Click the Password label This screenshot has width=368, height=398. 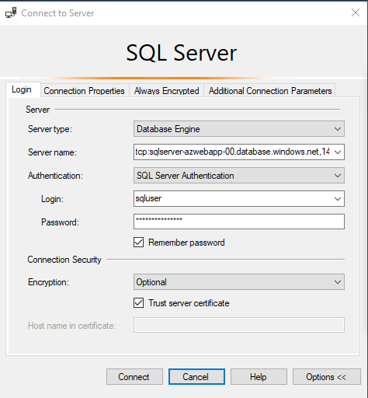[60, 222]
